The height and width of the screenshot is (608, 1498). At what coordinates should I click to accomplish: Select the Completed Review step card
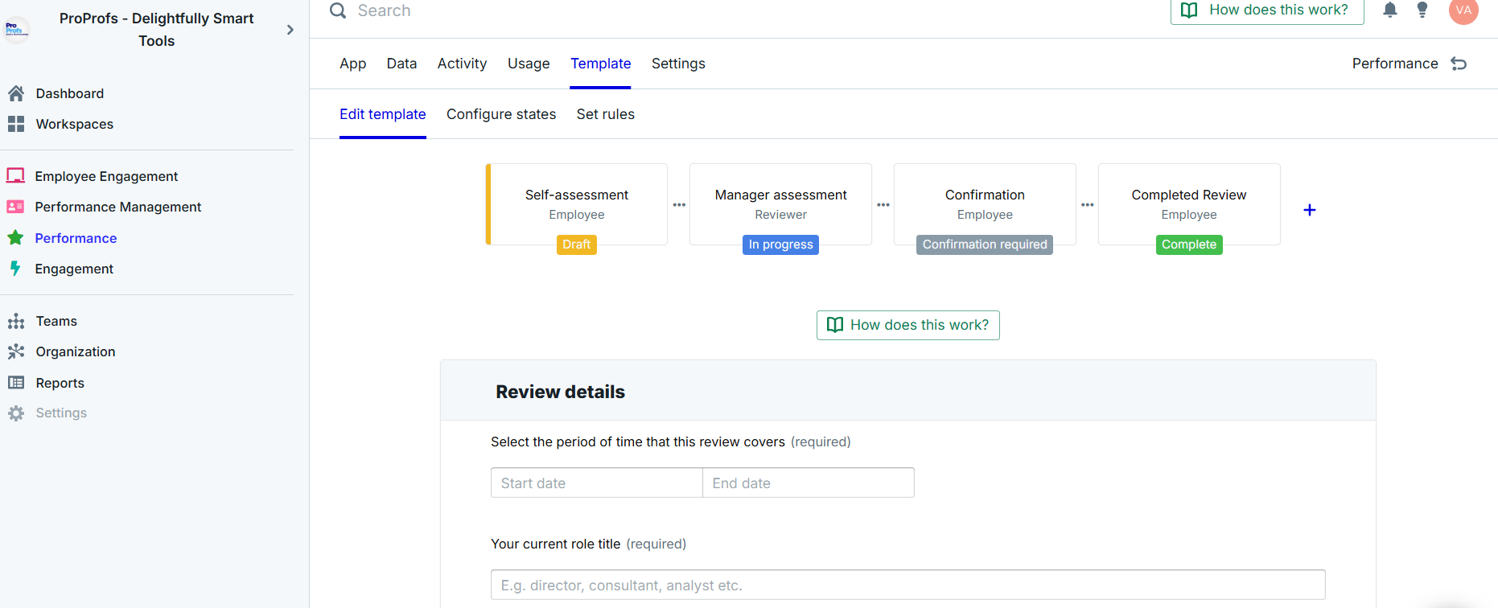coord(1189,204)
